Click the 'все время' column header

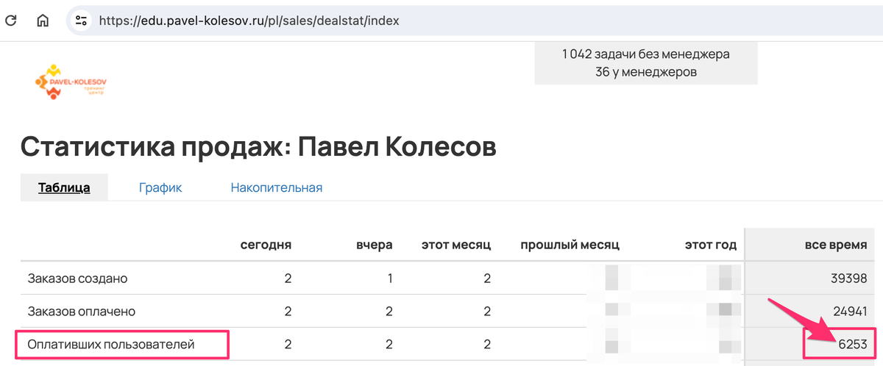tap(833, 245)
